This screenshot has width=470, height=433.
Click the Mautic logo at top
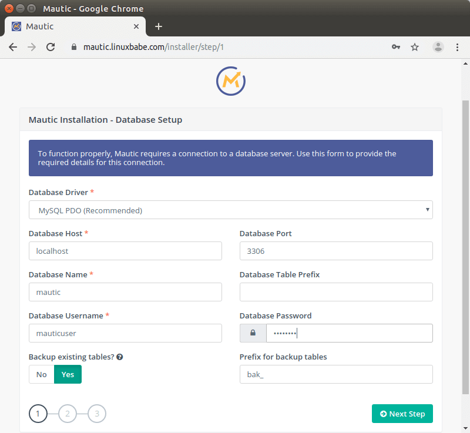click(x=230, y=81)
